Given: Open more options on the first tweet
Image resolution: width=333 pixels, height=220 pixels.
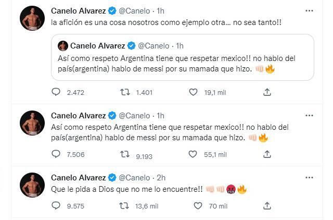Looking at the screenshot, I should (x=310, y=10).
